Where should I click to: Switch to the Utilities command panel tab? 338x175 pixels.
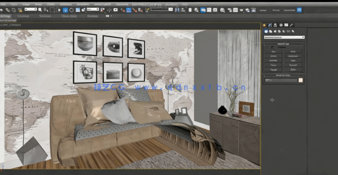pyautogui.click(x=292, y=25)
